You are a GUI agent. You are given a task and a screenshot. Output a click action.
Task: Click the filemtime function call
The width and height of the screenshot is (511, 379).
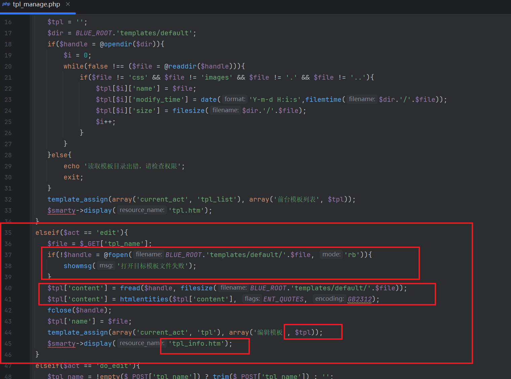click(x=323, y=99)
